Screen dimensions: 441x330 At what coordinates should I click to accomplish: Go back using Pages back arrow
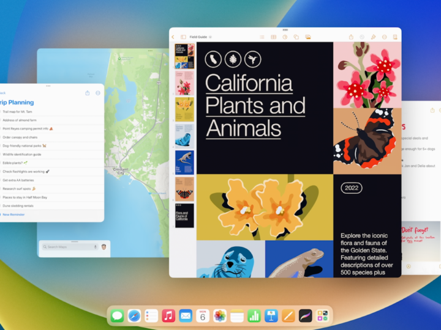click(x=173, y=37)
